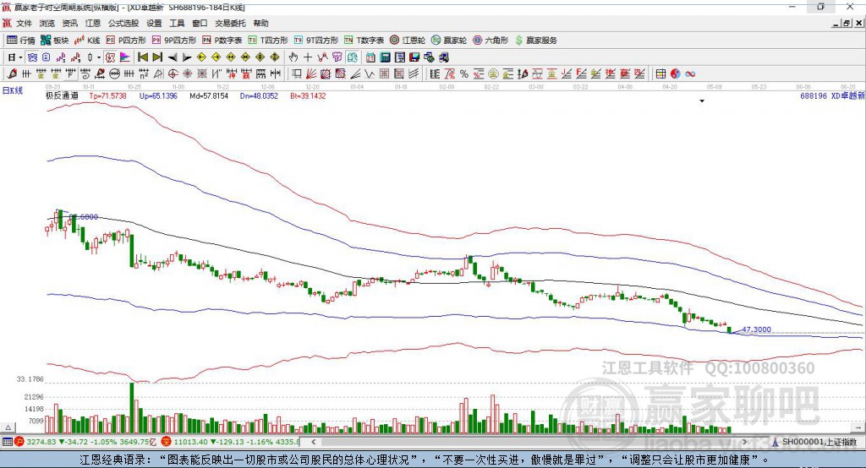Select the percent % retracement tool
The height and width of the screenshot is (468, 866).
(x=464, y=74)
